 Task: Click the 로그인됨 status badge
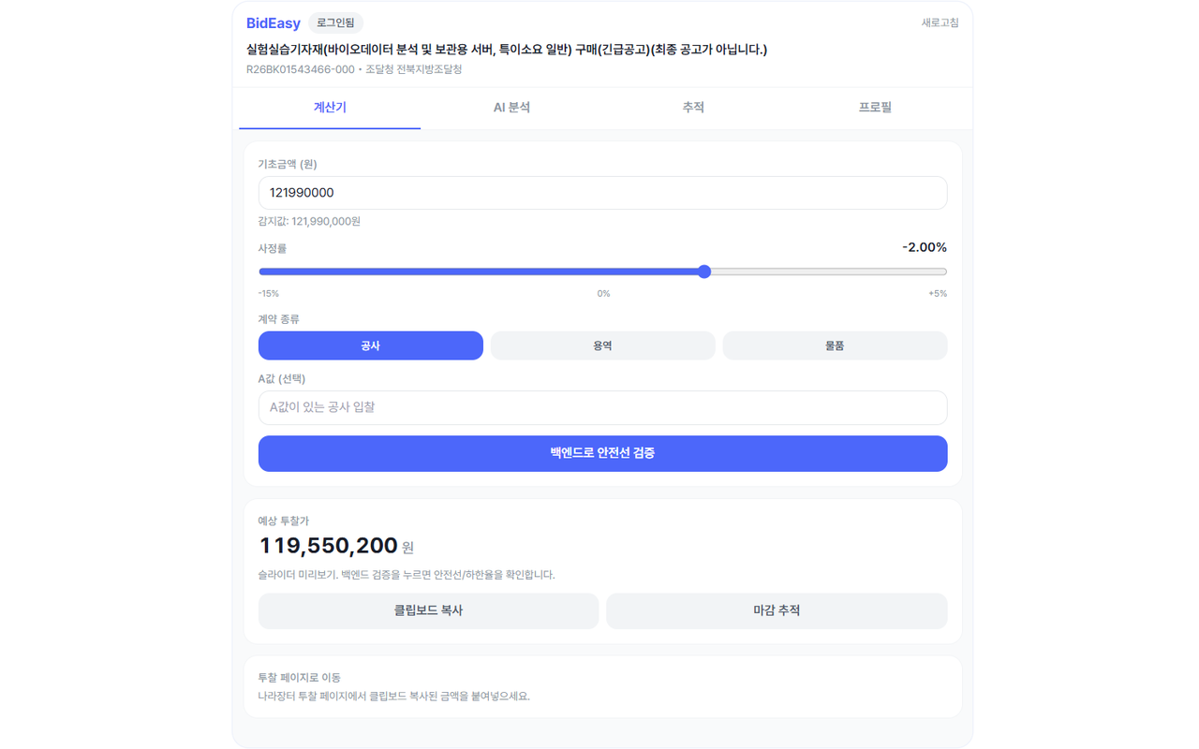point(335,22)
